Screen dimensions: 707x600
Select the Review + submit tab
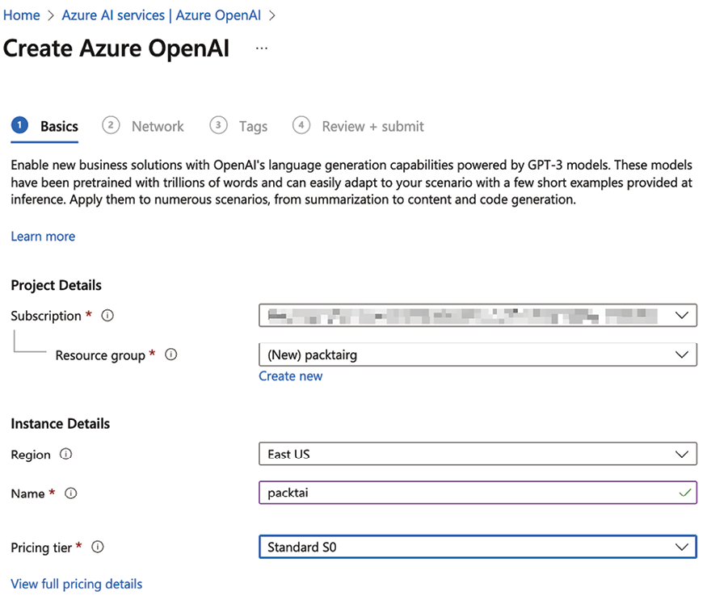[358, 126]
